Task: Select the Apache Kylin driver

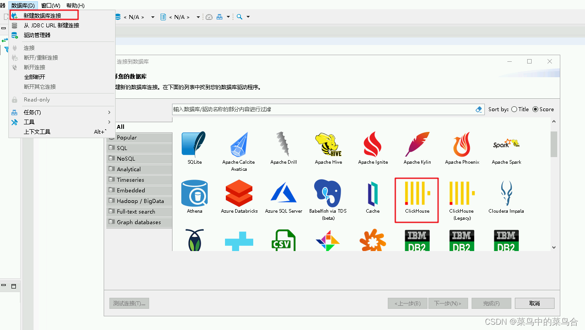Action: (x=417, y=148)
